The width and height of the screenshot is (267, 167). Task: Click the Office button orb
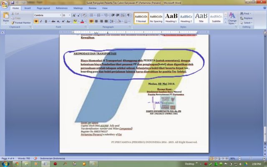point(5,4)
